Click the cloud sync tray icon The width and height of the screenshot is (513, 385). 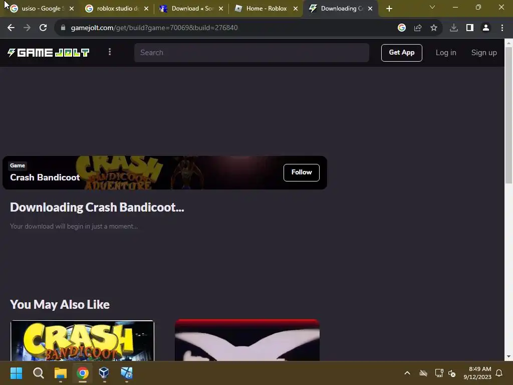coord(423,373)
